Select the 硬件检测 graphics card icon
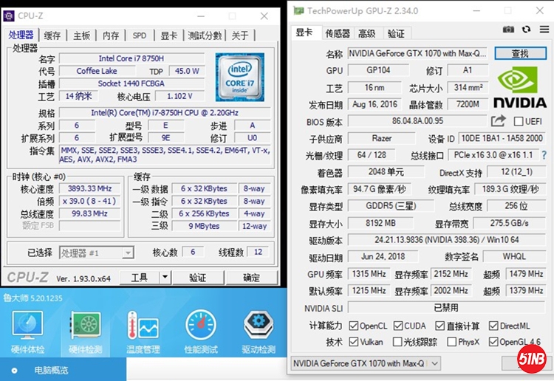The image size is (554, 381). pyautogui.click(x=85, y=332)
